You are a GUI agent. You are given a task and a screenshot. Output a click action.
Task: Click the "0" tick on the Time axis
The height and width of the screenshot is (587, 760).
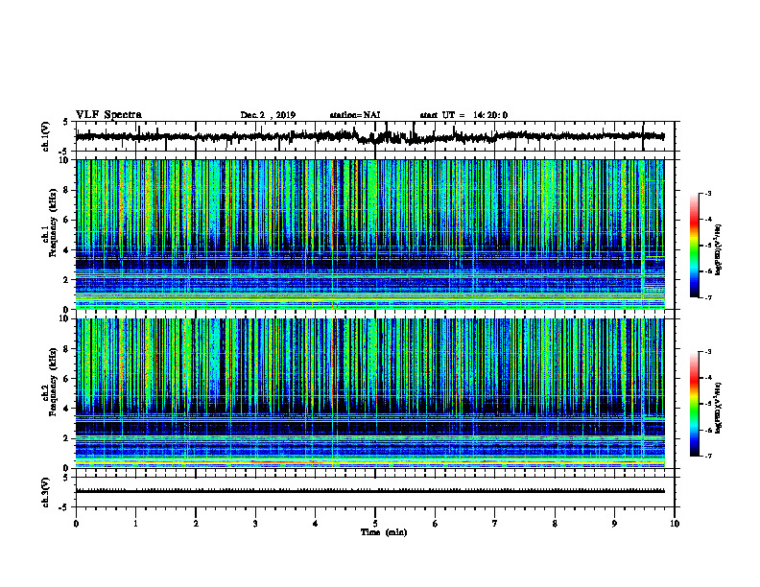click(x=76, y=524)
